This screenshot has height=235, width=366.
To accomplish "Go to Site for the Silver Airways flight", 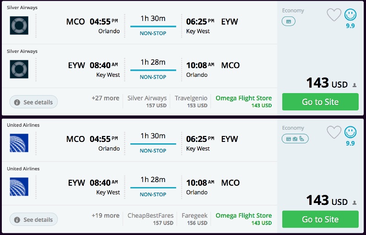I will tap(320, 102).
